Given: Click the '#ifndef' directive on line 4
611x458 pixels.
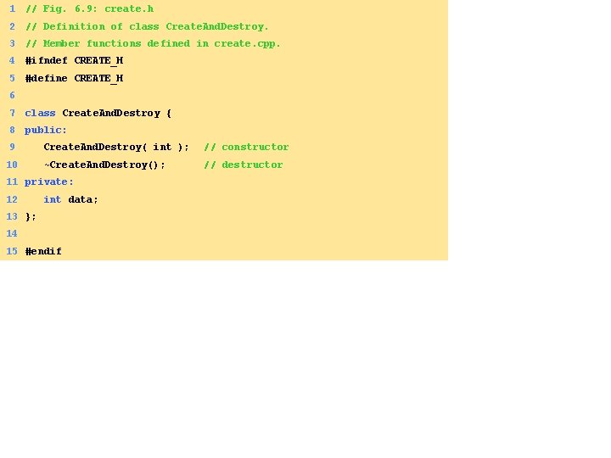Looking at the screenshot, I should [x=47, y=61].
